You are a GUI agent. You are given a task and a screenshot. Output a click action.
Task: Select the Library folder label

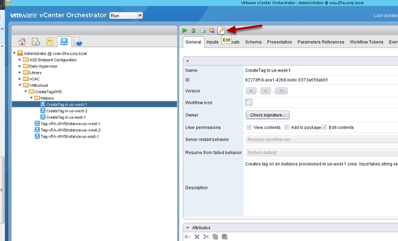(35, 73)
